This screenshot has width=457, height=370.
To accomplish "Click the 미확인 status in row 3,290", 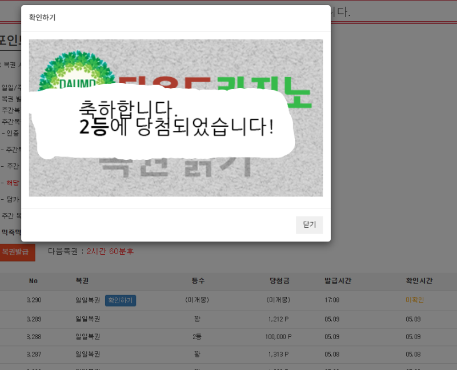I will click(415, 300).
